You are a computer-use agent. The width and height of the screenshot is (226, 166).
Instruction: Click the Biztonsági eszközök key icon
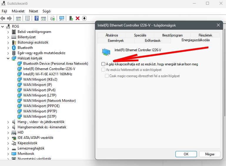tap(14, 42)
